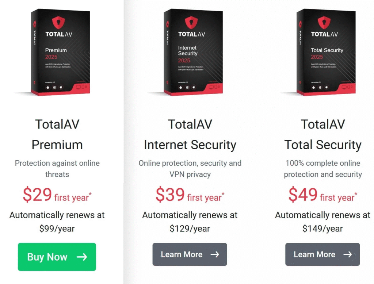Click Buy Now for TotalAV Premium

[57, 257]
